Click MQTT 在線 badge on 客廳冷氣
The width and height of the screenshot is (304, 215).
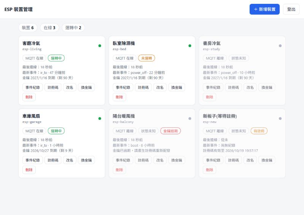(34, 58)
